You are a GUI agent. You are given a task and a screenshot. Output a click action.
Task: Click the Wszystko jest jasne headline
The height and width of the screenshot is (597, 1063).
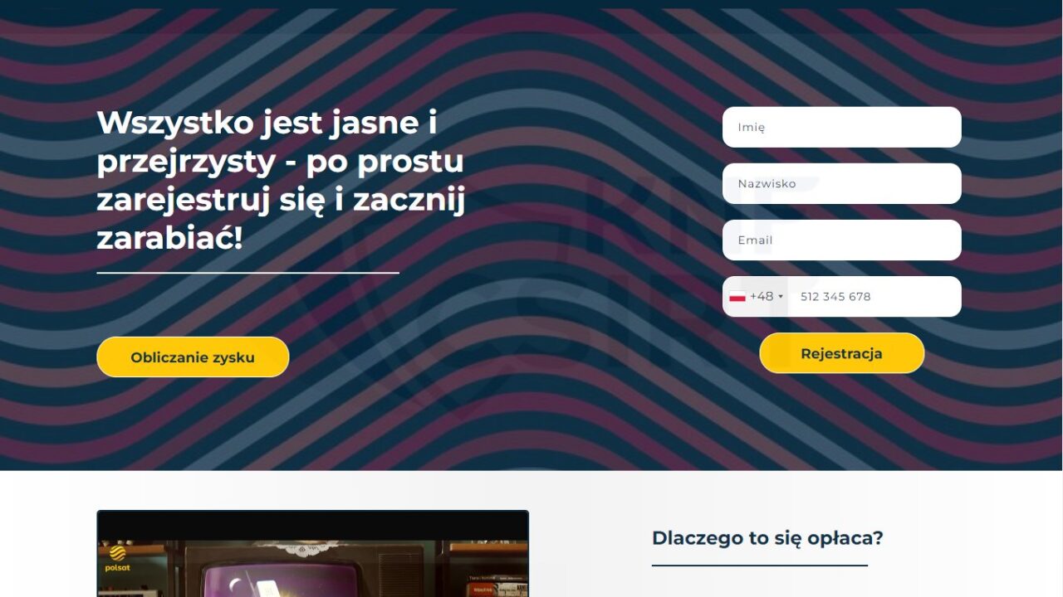[x=281, y=181]
